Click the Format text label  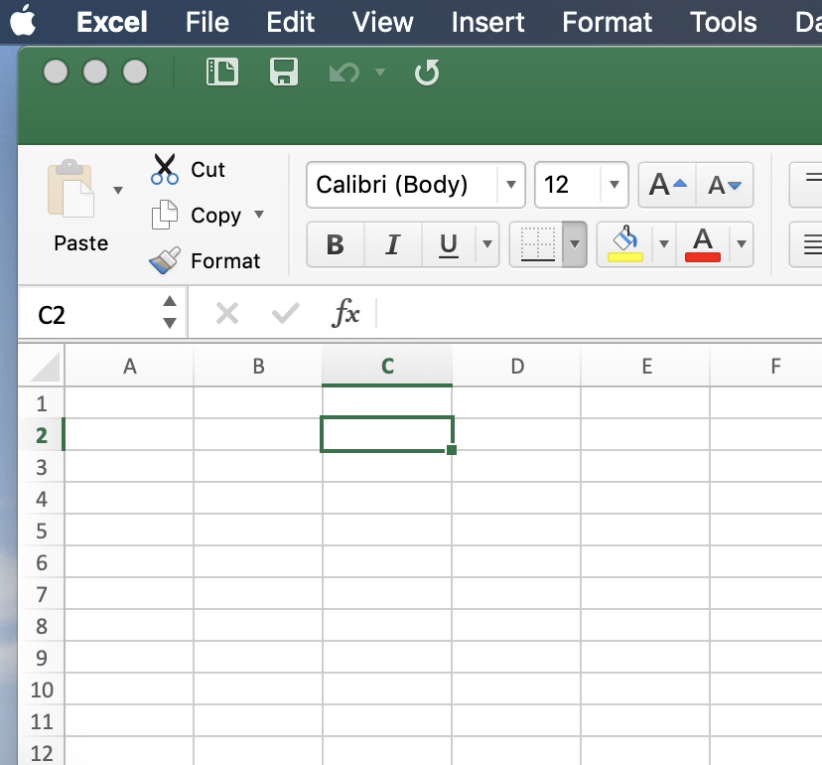click(x=225, y=260)
